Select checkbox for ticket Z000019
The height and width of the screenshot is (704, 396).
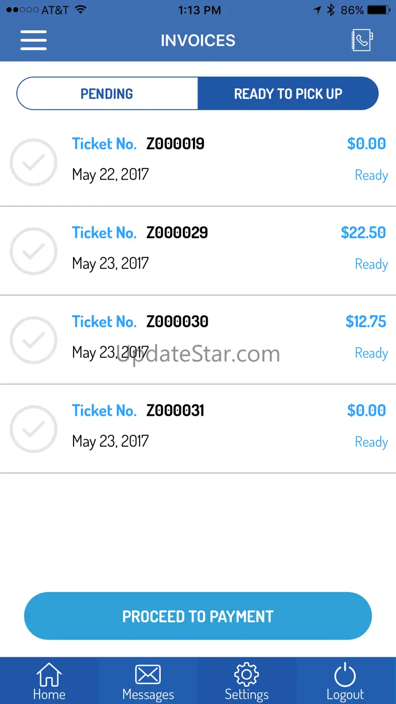click(x=34, y=162)
